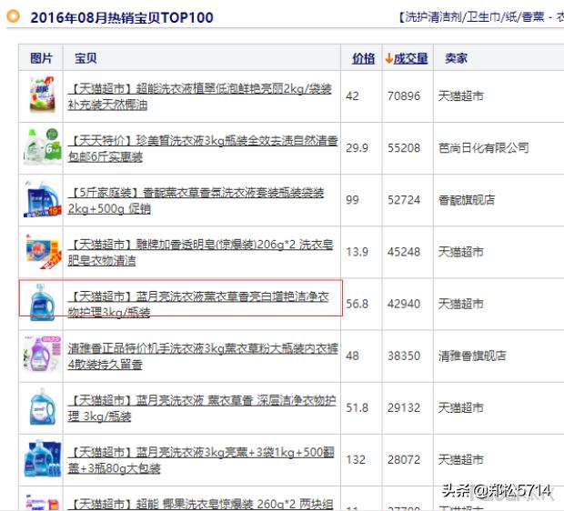The image size is (564, 511).
Task: Click the price cell 42
Action: tap(352, 96)
